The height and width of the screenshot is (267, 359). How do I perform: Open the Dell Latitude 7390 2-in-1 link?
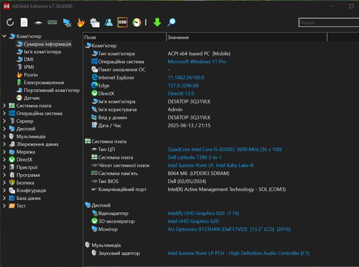point(195,157)
